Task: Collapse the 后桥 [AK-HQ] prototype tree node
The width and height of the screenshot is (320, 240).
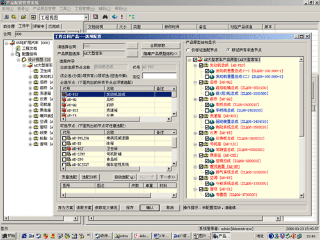Action: (195, 82)
